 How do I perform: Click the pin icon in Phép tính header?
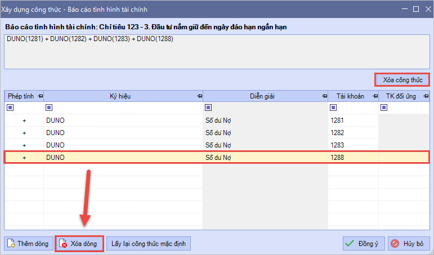pos(40,96)
